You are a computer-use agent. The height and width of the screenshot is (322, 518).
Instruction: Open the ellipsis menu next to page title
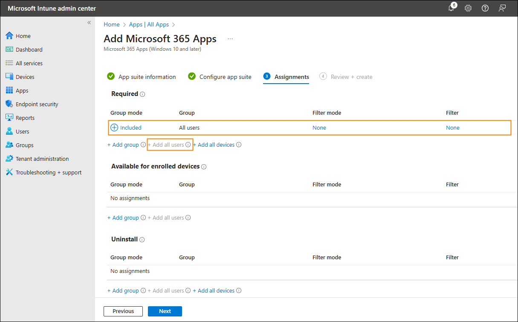230,39
